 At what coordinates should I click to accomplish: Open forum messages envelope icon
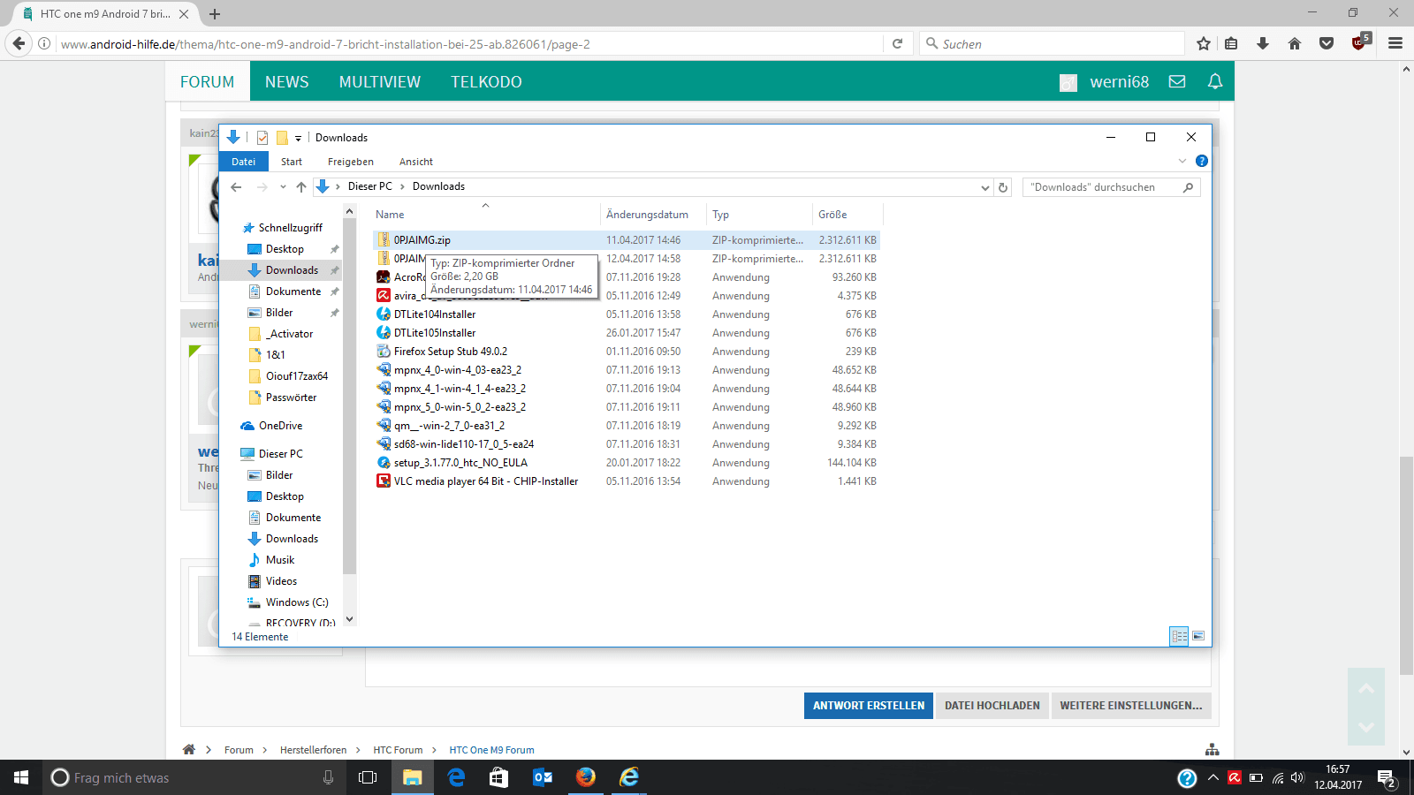click(x=1177, y=81)
